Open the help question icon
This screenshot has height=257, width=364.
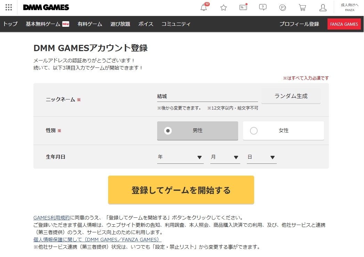click(x=263, y=7)
